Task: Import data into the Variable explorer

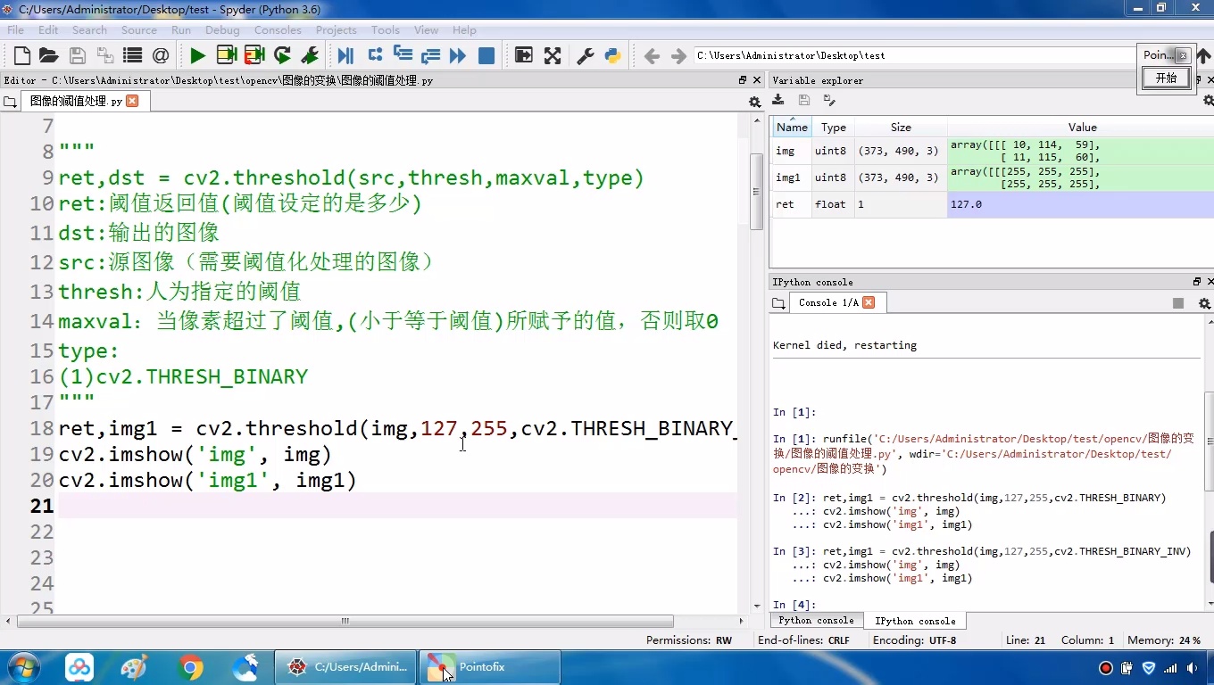Action: [x=778, y=100]
